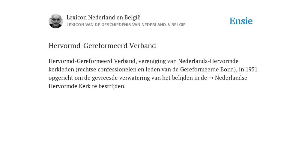
Task: Click the word bestrijden ending the paragraph
Action: click(x=112, y=86)
